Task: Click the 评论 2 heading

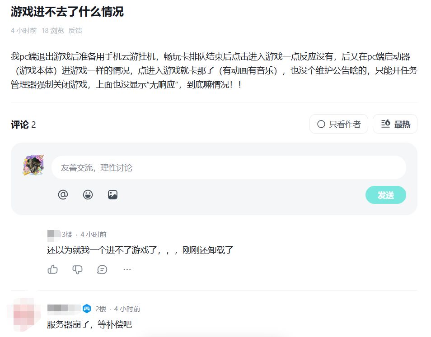Action: click(23, 125)
